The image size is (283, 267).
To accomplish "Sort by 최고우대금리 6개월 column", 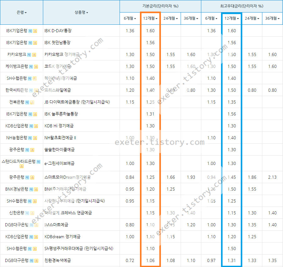I will pos(211,18).
